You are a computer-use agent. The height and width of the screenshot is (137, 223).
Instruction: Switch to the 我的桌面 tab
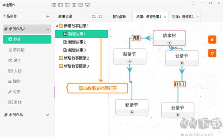[x=119, y=17]
